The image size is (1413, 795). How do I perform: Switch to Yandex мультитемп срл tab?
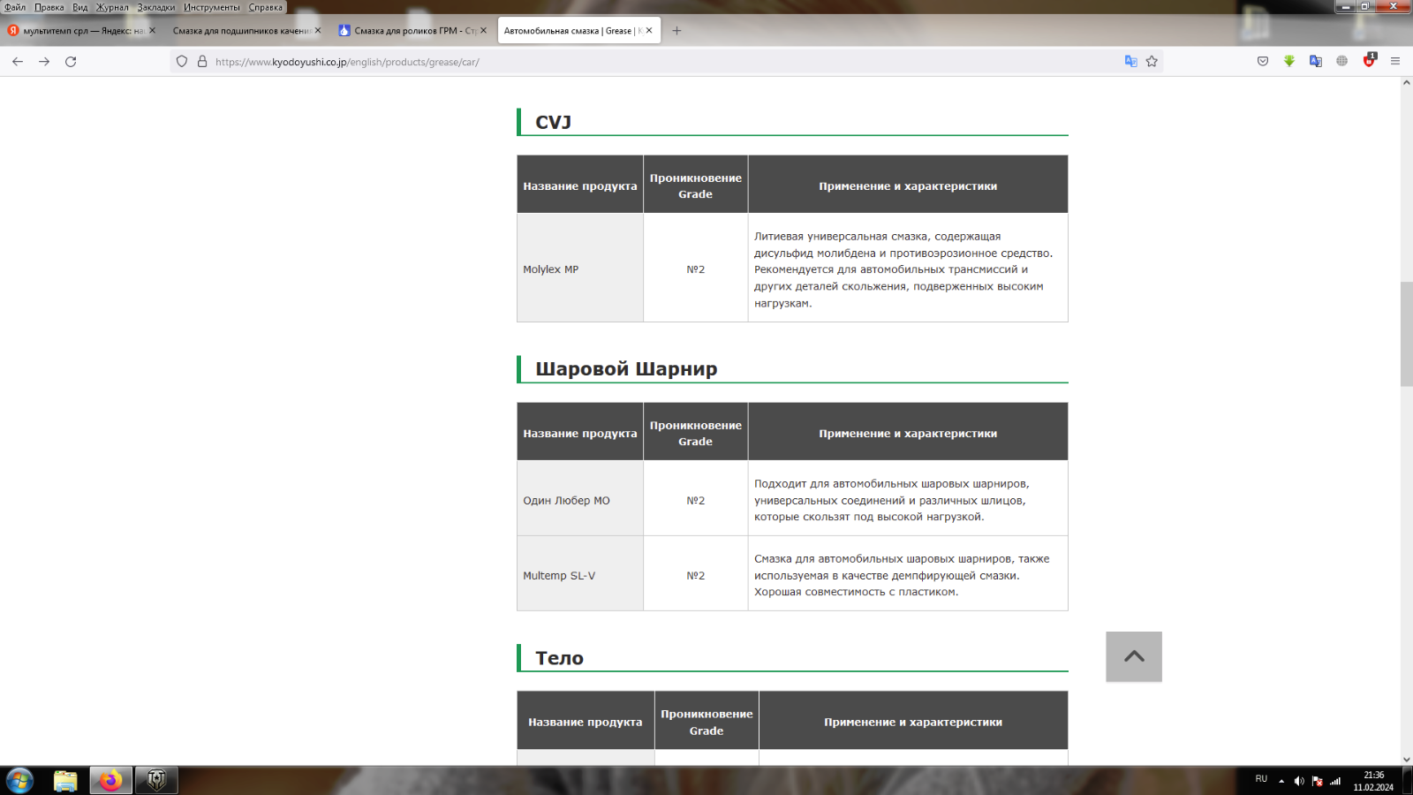[81, 31]
